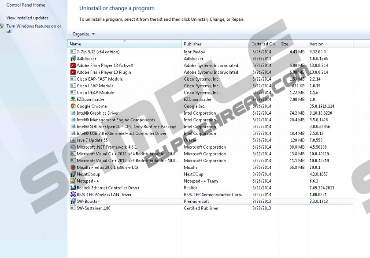Click the Cisco LEAP Module icon
Viewport: 370px width, 258px height.
pos(73,86)
